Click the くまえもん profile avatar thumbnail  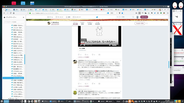pos(49,23)
